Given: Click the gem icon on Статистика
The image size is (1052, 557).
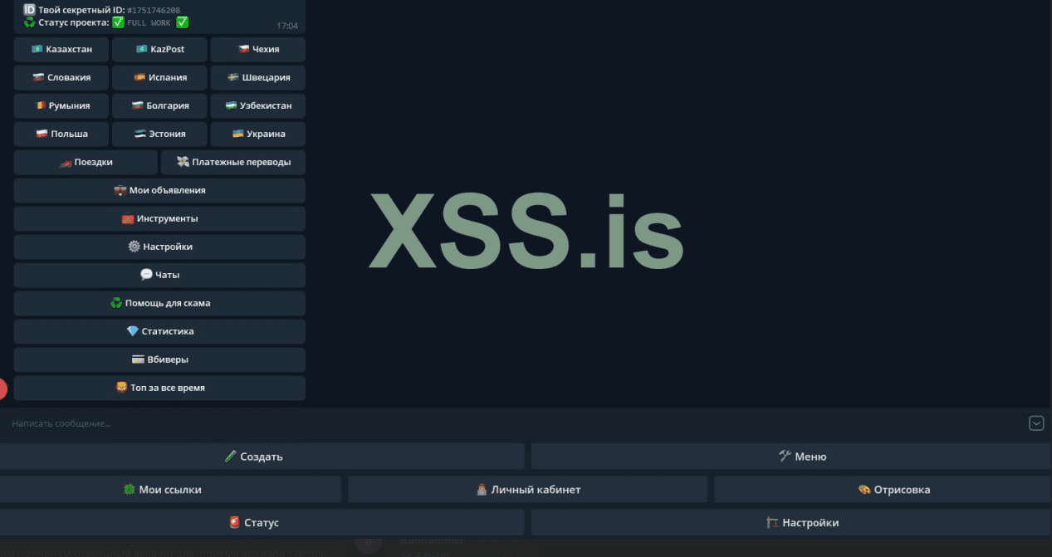Looking at the screenshot, I should pos(132,331).
